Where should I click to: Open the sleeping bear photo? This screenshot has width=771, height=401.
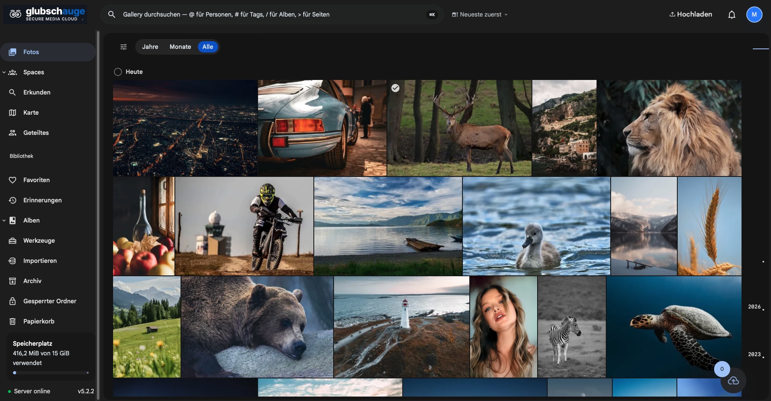coord(257,327)
